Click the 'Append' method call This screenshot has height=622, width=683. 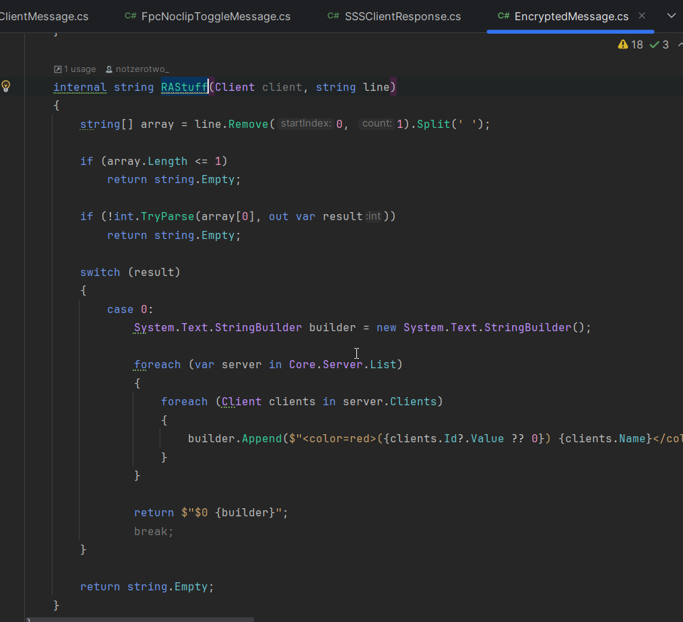[x=262, y=438]
